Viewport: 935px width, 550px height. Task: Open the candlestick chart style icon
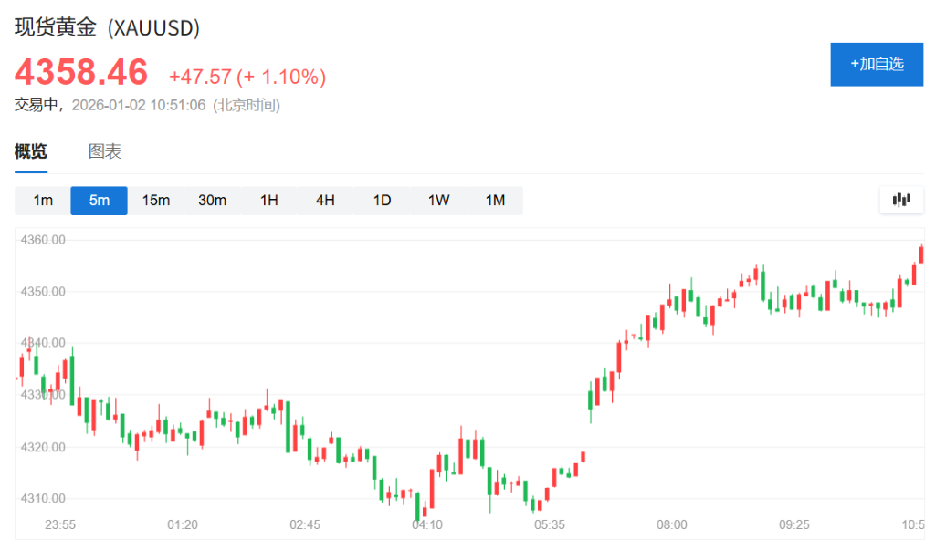click(x=901, y=199)
